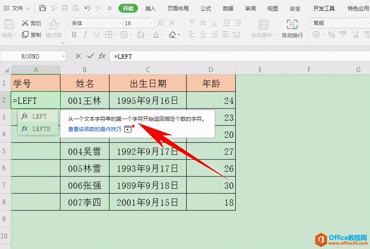The height and width of the screenshot is (249, 370).
Task: Toggle Underline formatting
Action: (97, 35)
